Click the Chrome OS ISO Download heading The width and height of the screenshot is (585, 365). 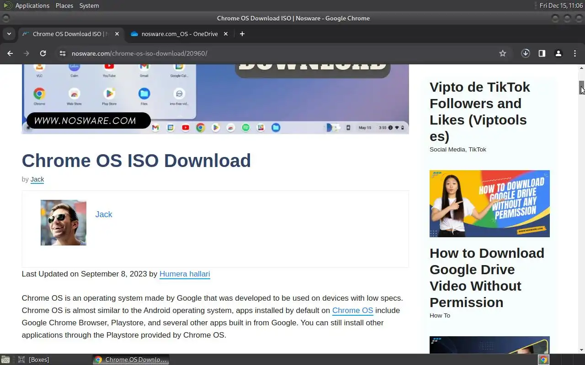pos(136,161)
